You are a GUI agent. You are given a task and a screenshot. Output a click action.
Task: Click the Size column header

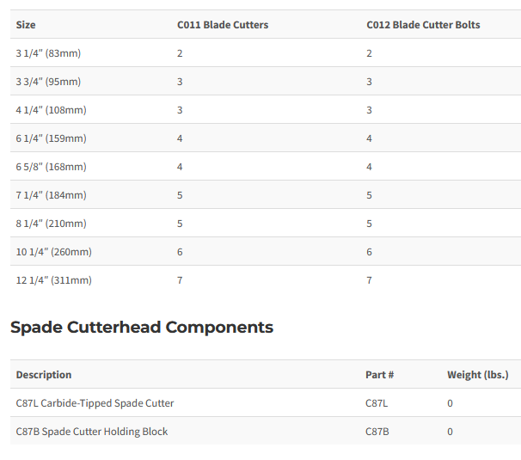point(26,25)
